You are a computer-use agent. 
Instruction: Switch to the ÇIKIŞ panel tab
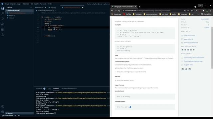(49, 89)
